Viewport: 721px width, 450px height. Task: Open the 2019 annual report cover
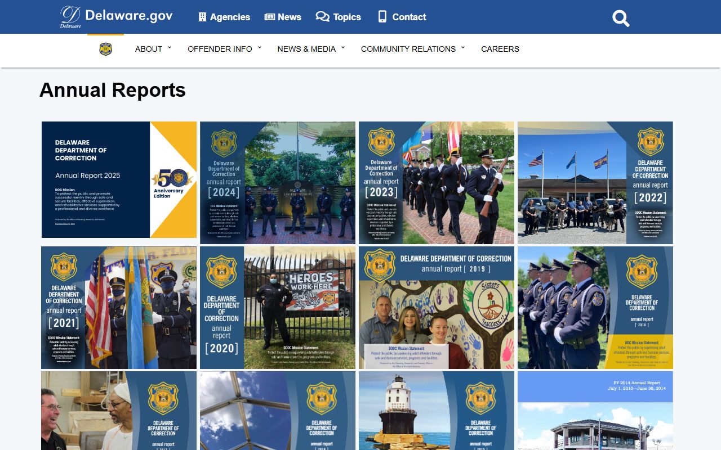pyautogui.click(x=437, y=308)
